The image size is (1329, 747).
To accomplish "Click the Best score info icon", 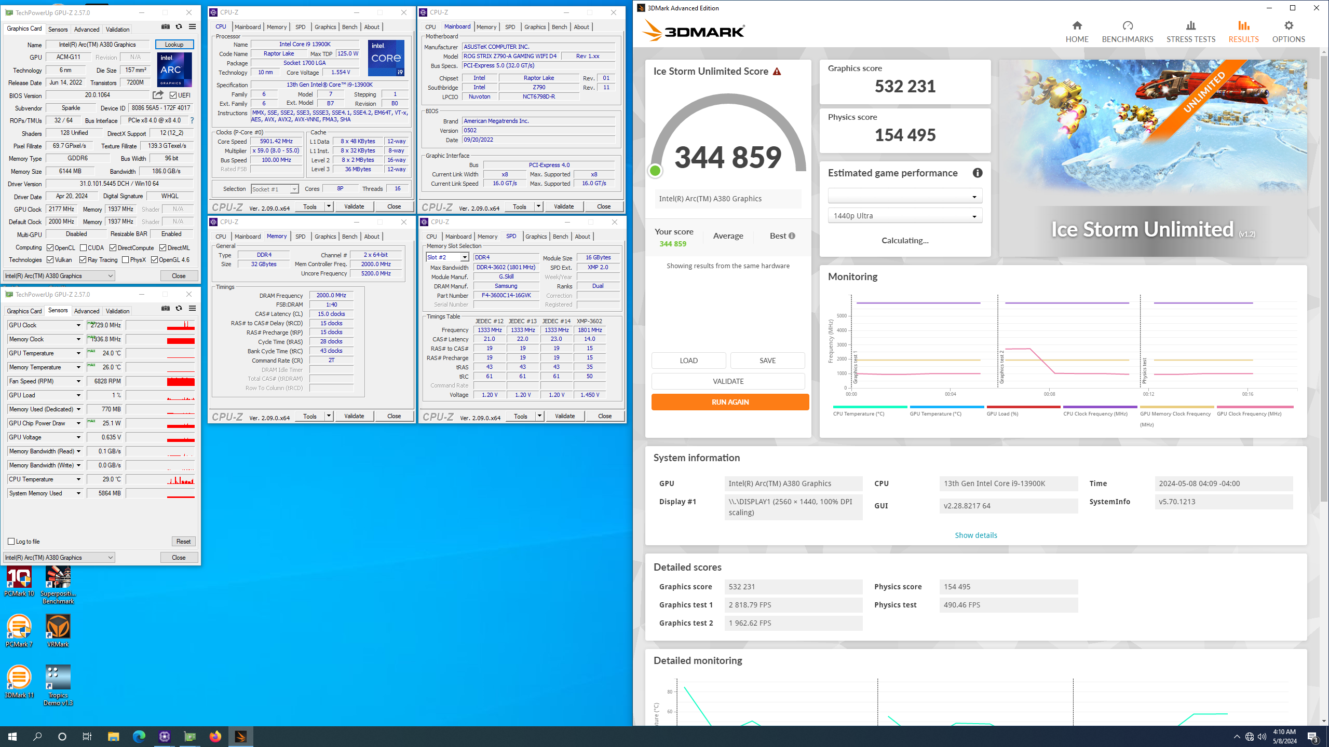I will click(x=792, y=236).
